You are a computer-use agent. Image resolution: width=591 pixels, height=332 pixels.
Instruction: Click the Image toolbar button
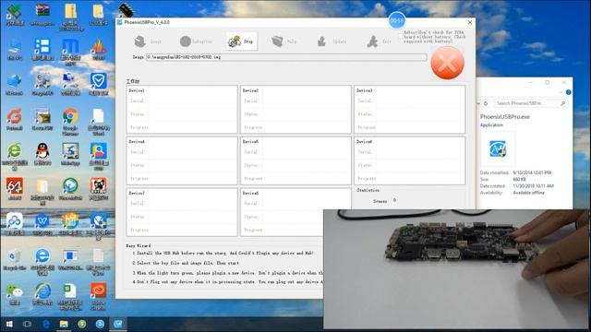point(148,41)
